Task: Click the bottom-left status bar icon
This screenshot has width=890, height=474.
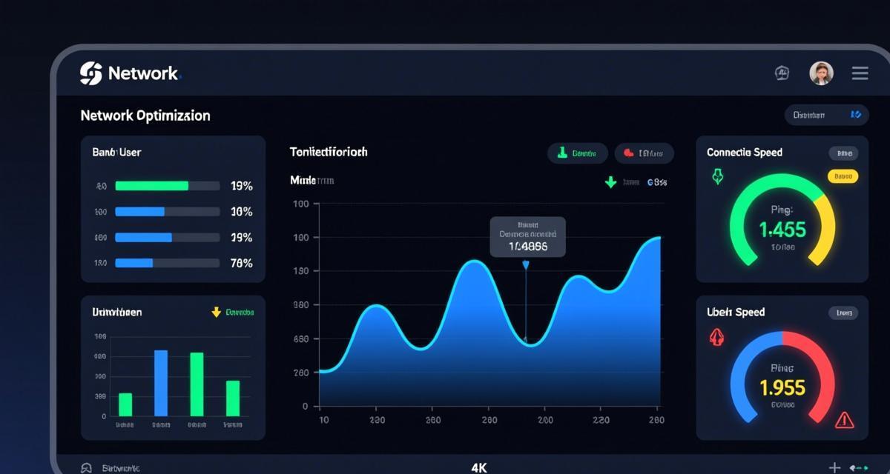Action: 86,468
